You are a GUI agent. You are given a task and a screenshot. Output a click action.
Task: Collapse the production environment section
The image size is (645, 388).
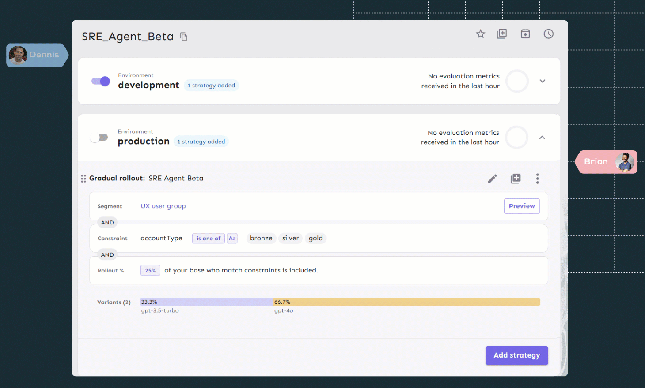pos(542,137)
